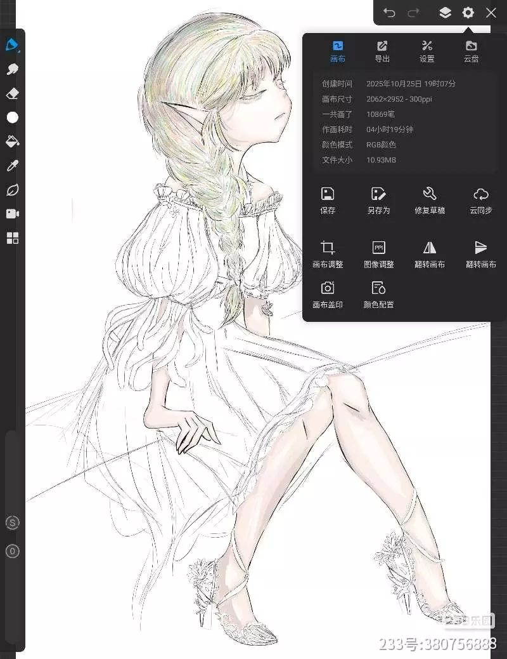Click 修复草稿 repair draft button

coord(429,201)
